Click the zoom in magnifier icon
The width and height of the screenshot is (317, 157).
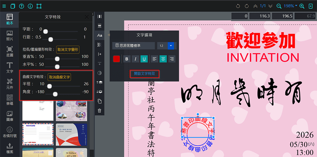[302, 6]
